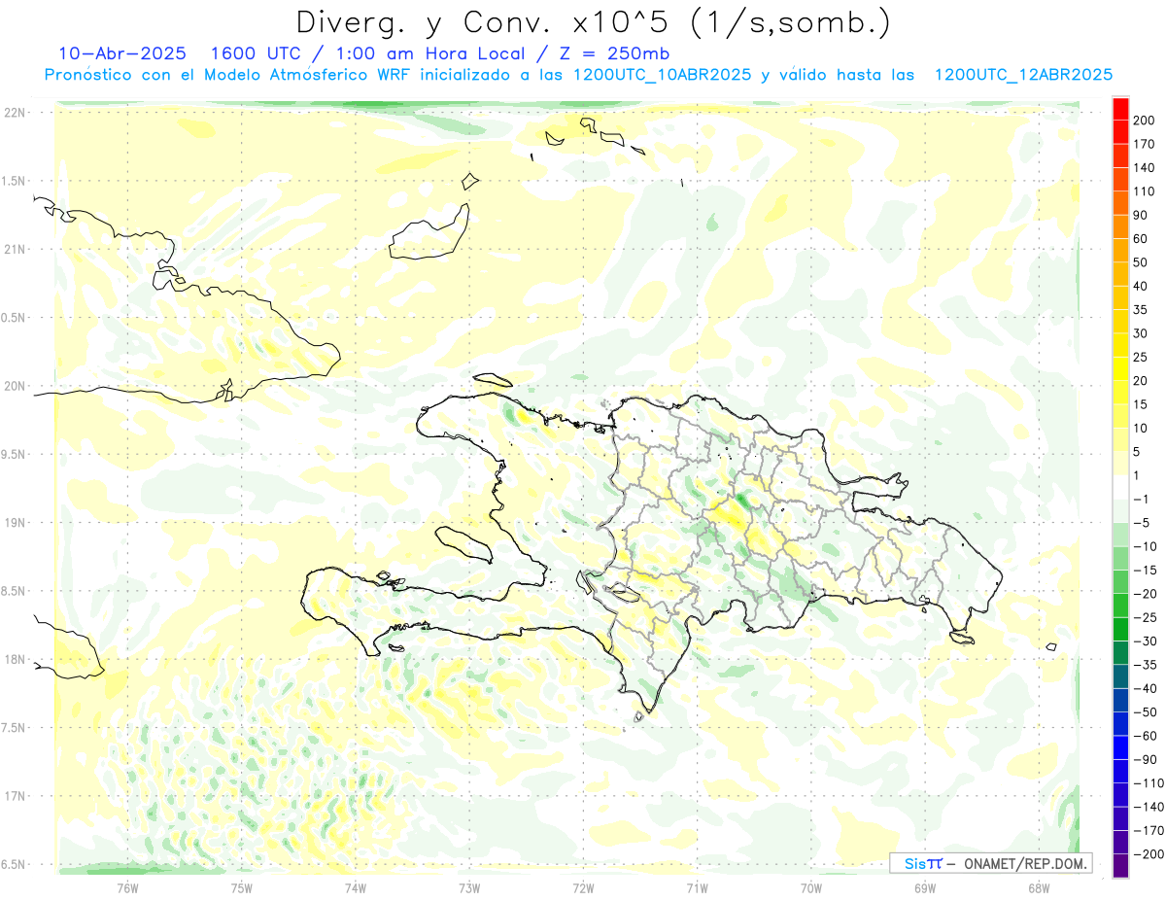This screenshot has height=901, width=1166.
Task: Click the longitude label '75W'
Action: pos(242,887)
